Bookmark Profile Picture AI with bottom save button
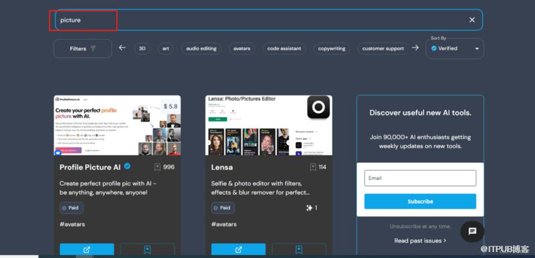Image resolution: width=535 pixels, height=258 pixels. coord(147,250)
